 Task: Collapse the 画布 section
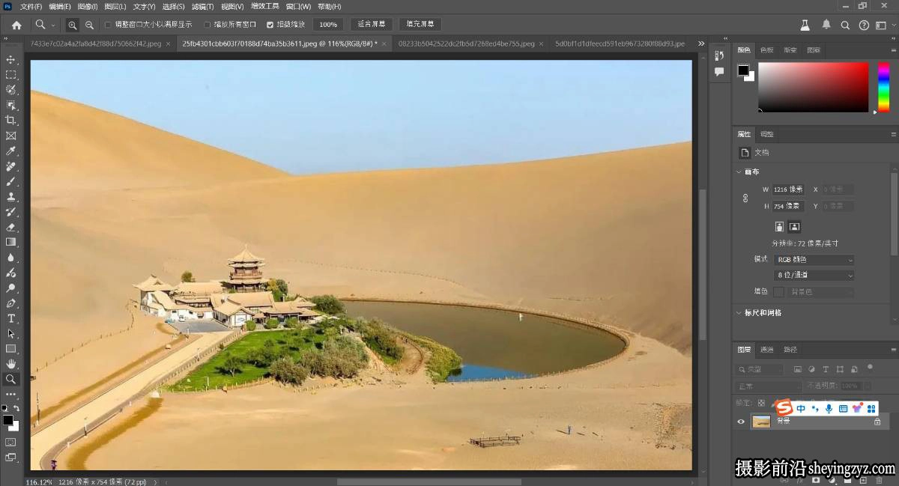pyautogui.click(x=739, y=171)
